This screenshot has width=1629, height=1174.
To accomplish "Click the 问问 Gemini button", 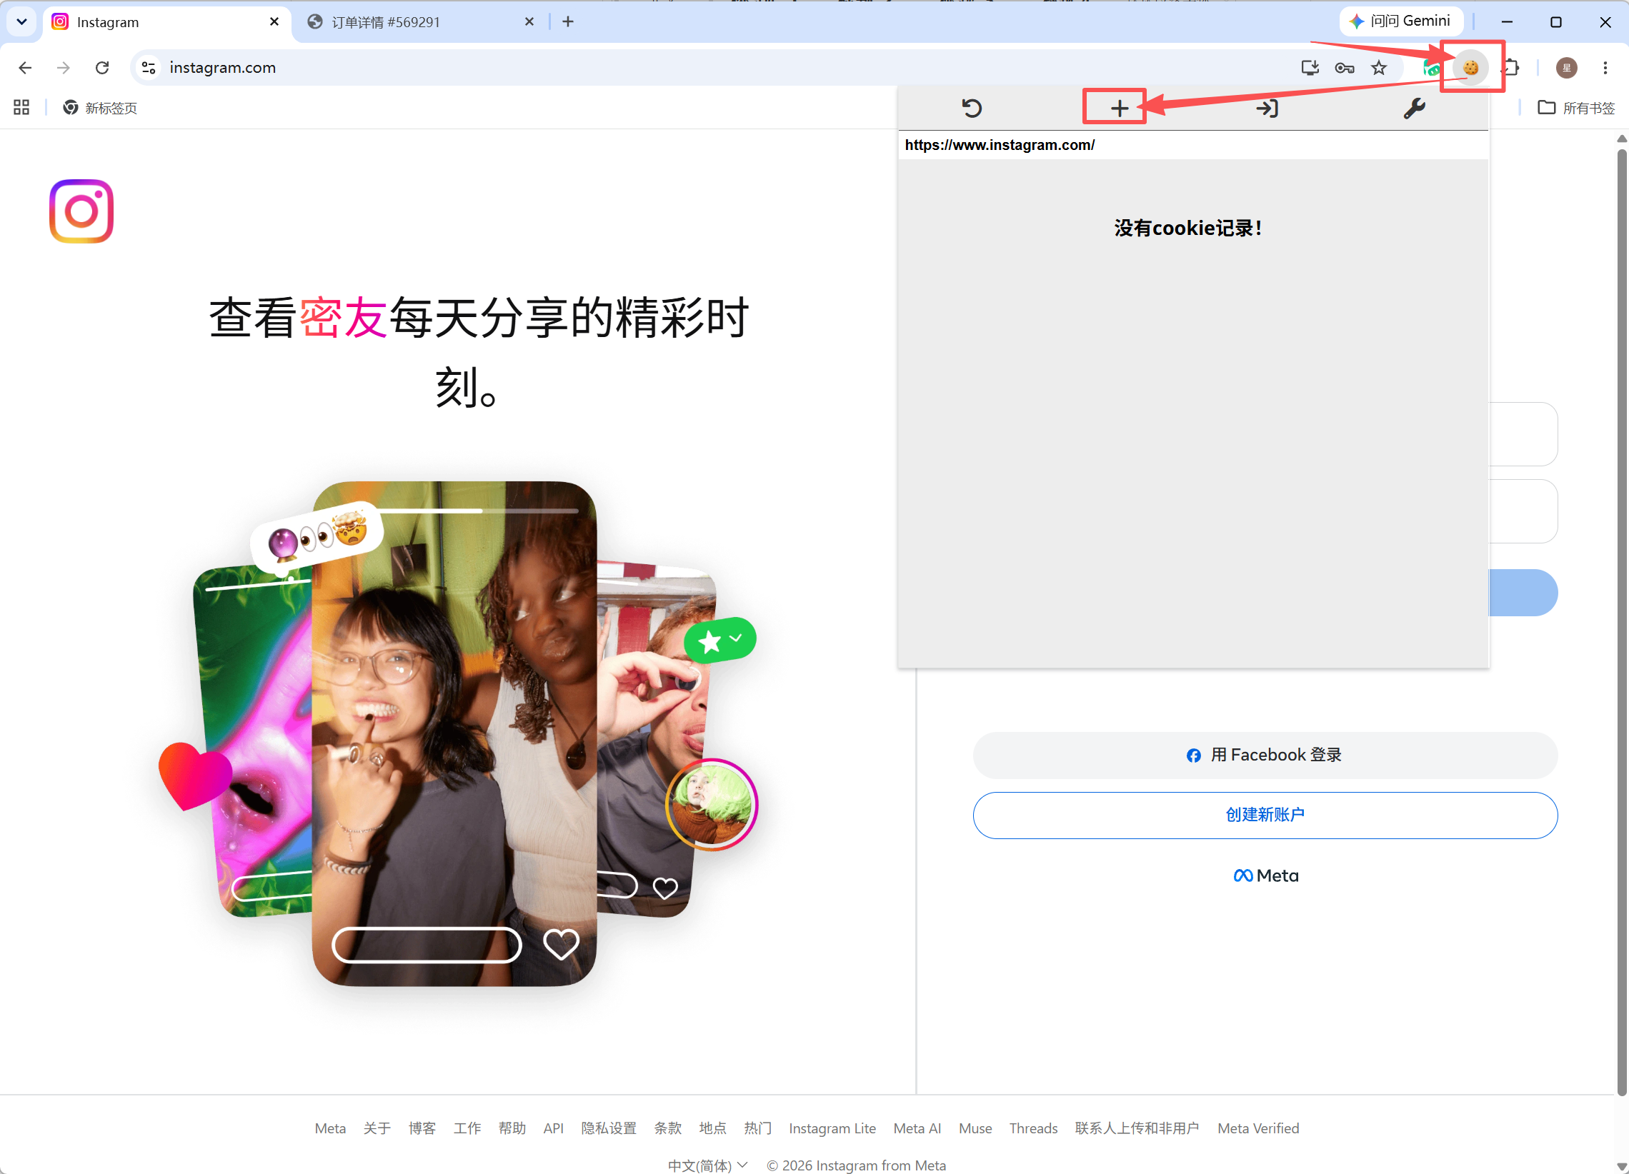I will tap(1400, 21).
